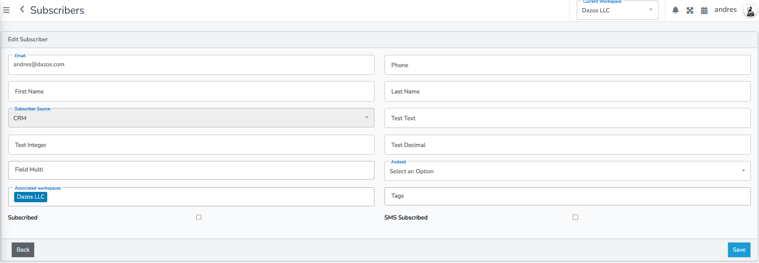Open the Current Workspace Dazos LLC dropdown
Image resolution: width=759 pixels, height=263 pixels.
(x=617, y=10)
